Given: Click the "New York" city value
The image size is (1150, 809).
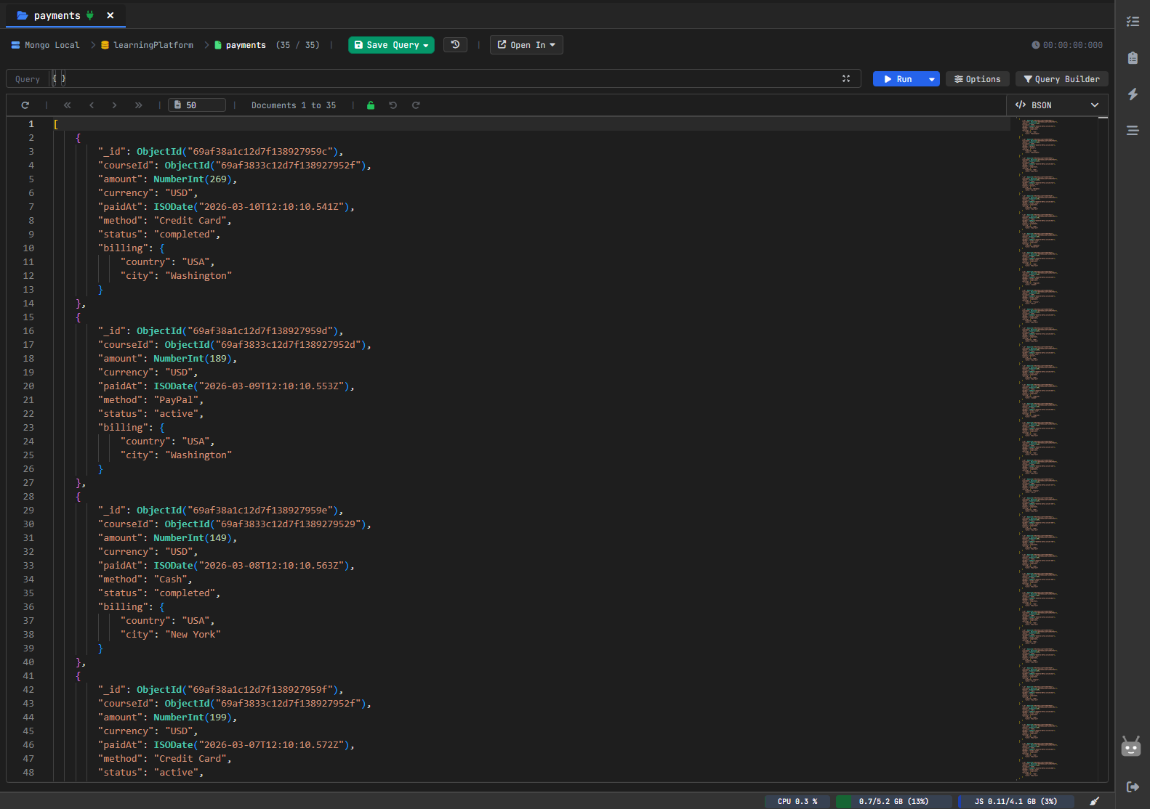Looking at the screenshot, I should pos(193,635).
